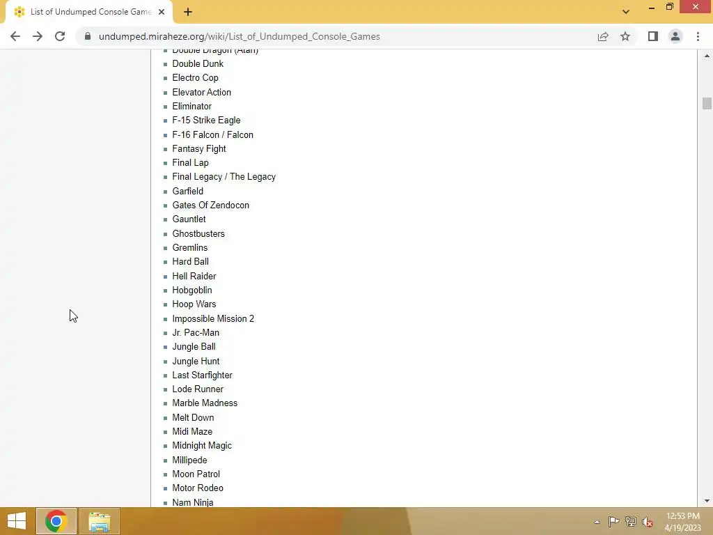Click the Electro Cop list entry
713x535 pixels.
(x=195, y=78)
